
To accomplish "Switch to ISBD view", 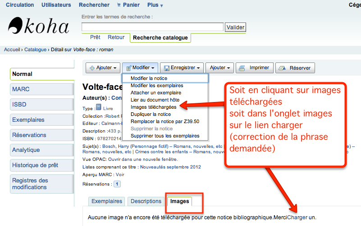I will click(42, 105).
